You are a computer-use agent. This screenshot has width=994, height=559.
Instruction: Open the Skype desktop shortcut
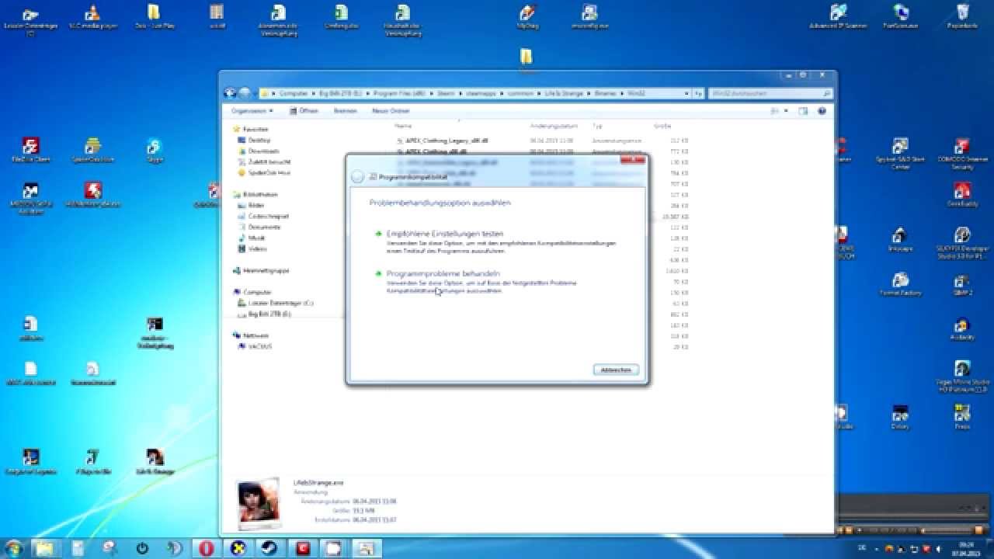coord(154,150)
